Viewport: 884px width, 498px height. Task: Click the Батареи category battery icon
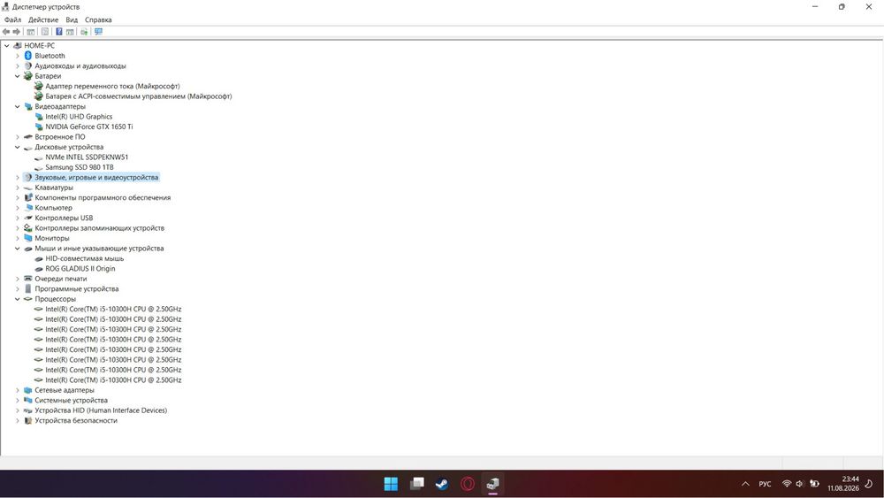point(28,75)
